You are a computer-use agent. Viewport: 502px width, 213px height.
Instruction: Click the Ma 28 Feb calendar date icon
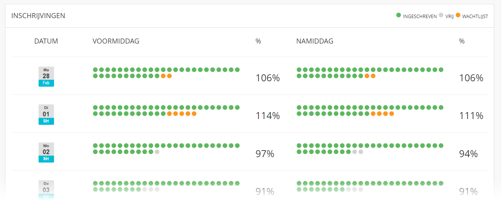point(46,76)
